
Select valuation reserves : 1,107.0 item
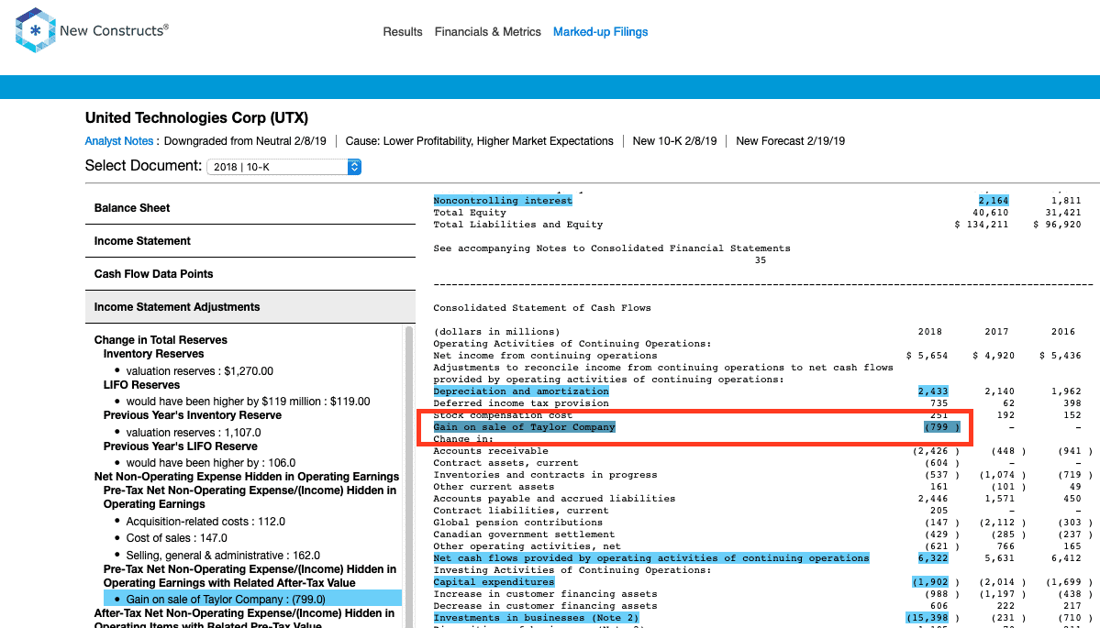[194, 433]
